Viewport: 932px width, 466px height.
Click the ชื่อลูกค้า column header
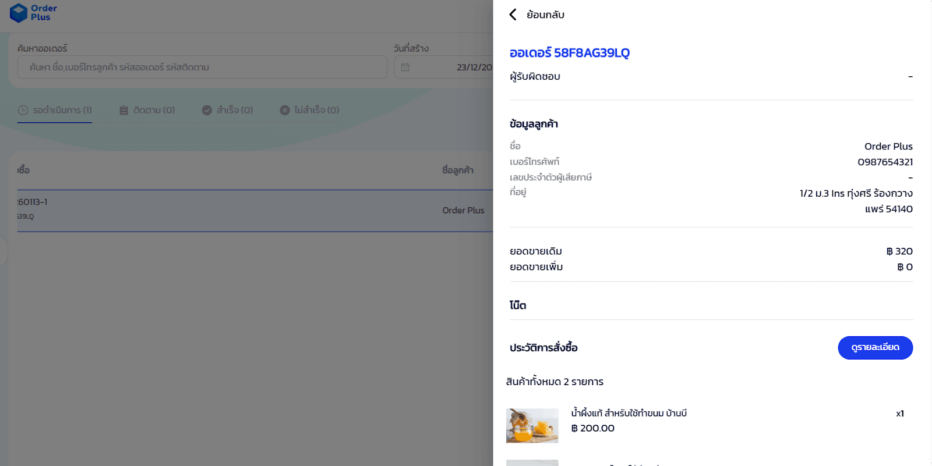457,170
